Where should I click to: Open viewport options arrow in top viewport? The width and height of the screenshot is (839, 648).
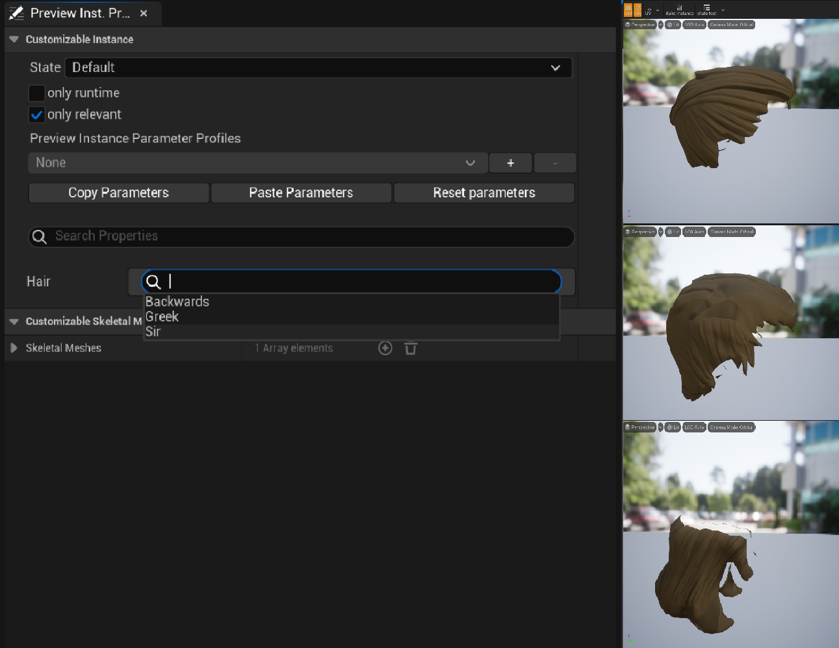click(x=661, y=25)
